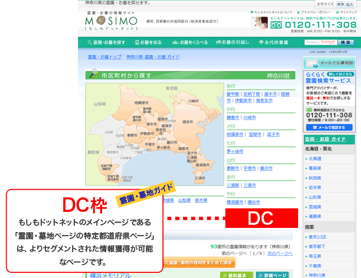Open the 藤沢市 link
Viewport: 361px width, 278px height.
coord(266,168)
